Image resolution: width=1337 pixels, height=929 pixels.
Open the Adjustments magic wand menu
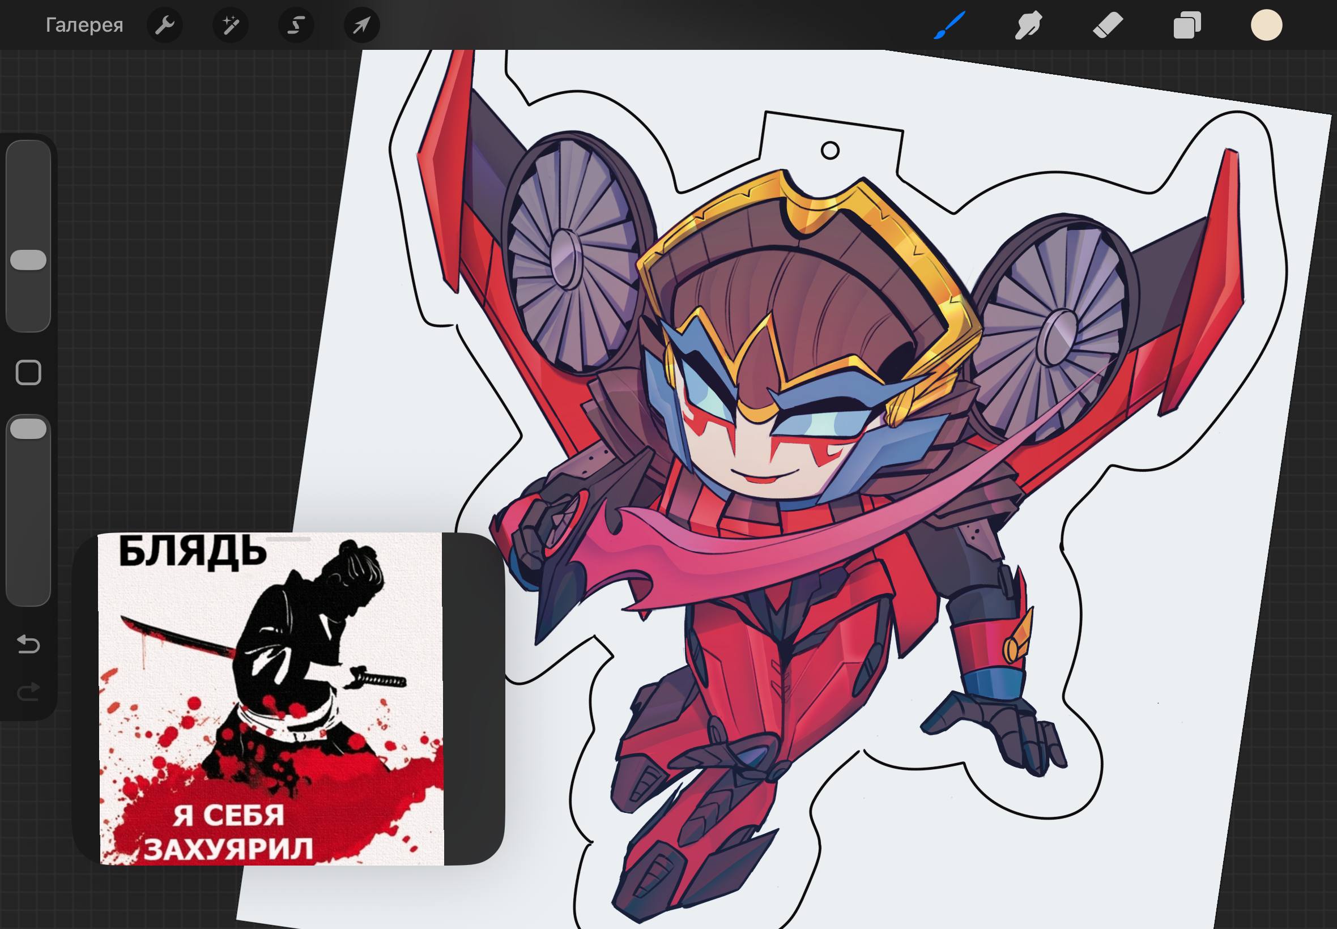click(x=231, y=25)
